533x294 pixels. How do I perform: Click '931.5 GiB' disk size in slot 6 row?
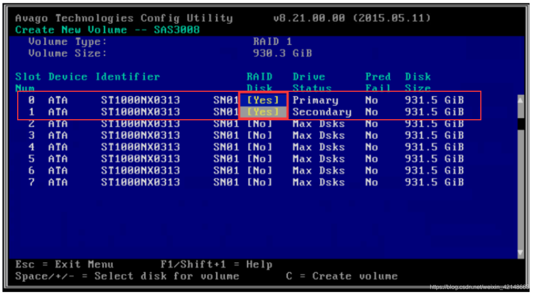pyautogui.click(x=434, y=170)
